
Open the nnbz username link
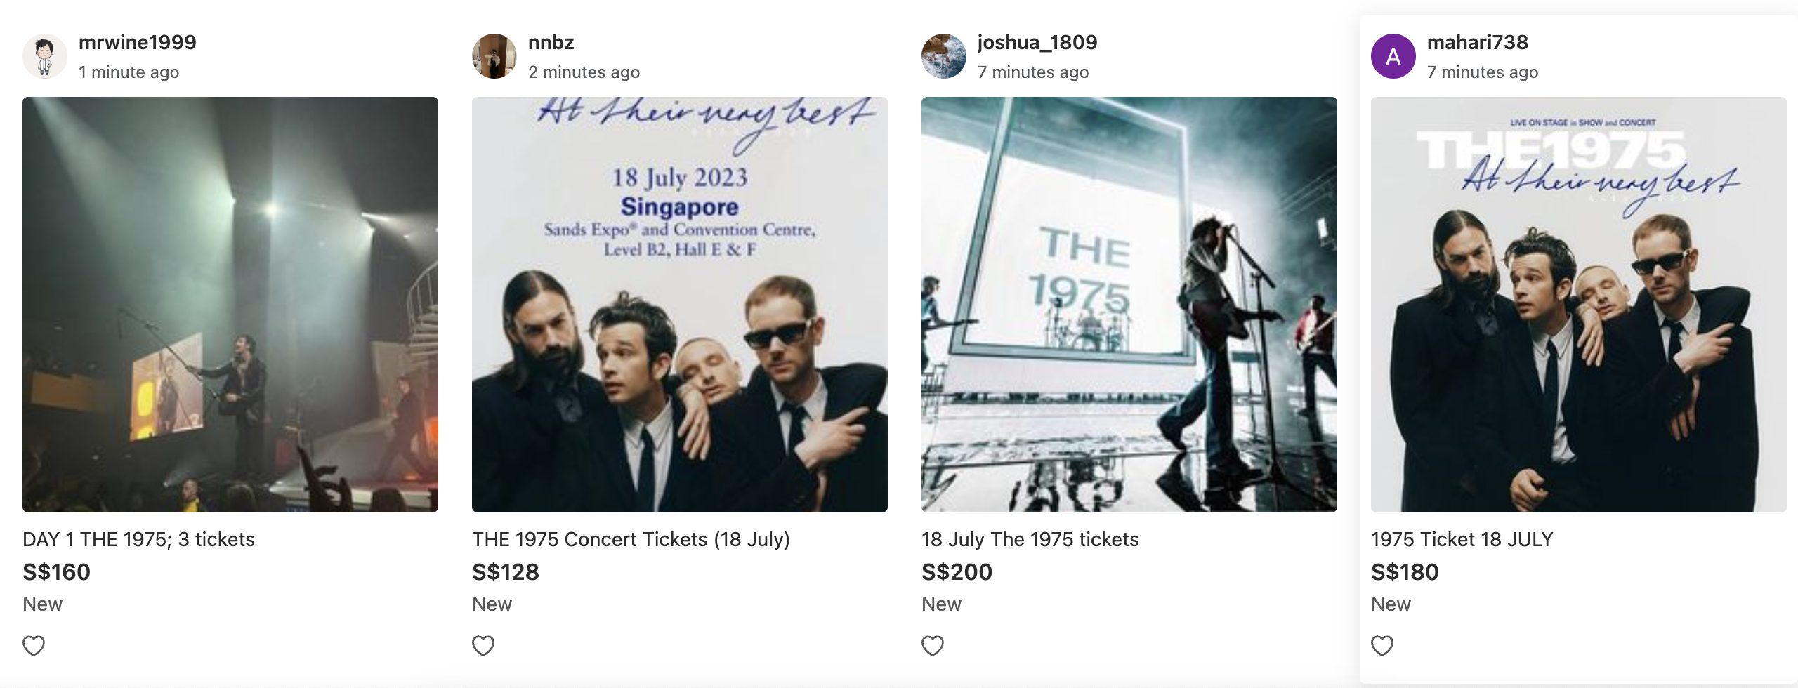pos(551,42)
